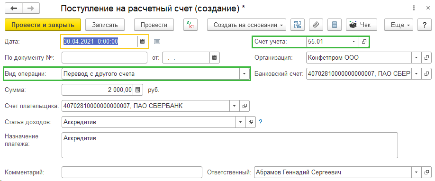This screenshot has height=181, width=435.
Task: Open calculator for the Сумма field
Action: point(138,90)
